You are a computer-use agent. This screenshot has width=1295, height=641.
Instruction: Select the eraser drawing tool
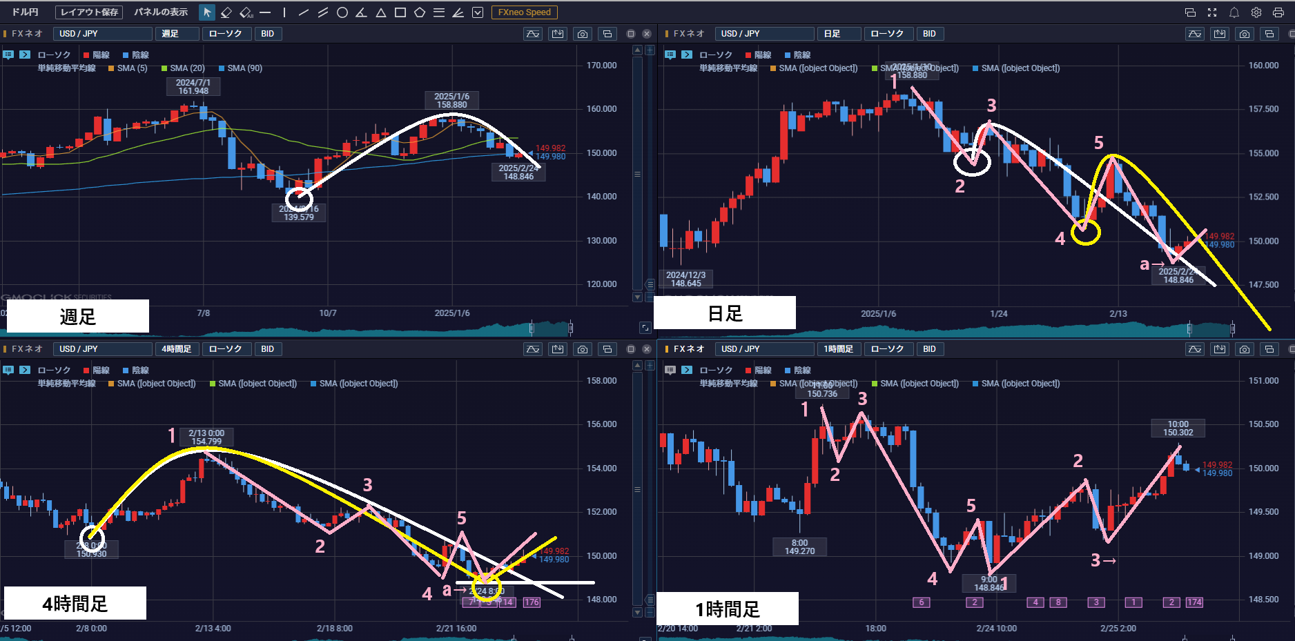[x=226, y=12]
